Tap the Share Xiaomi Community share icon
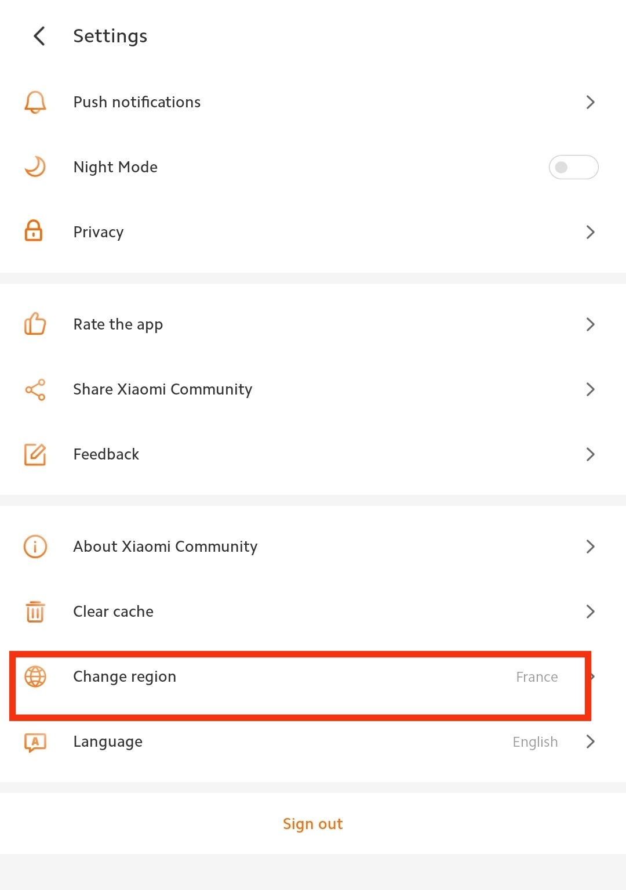 point(35,389)
